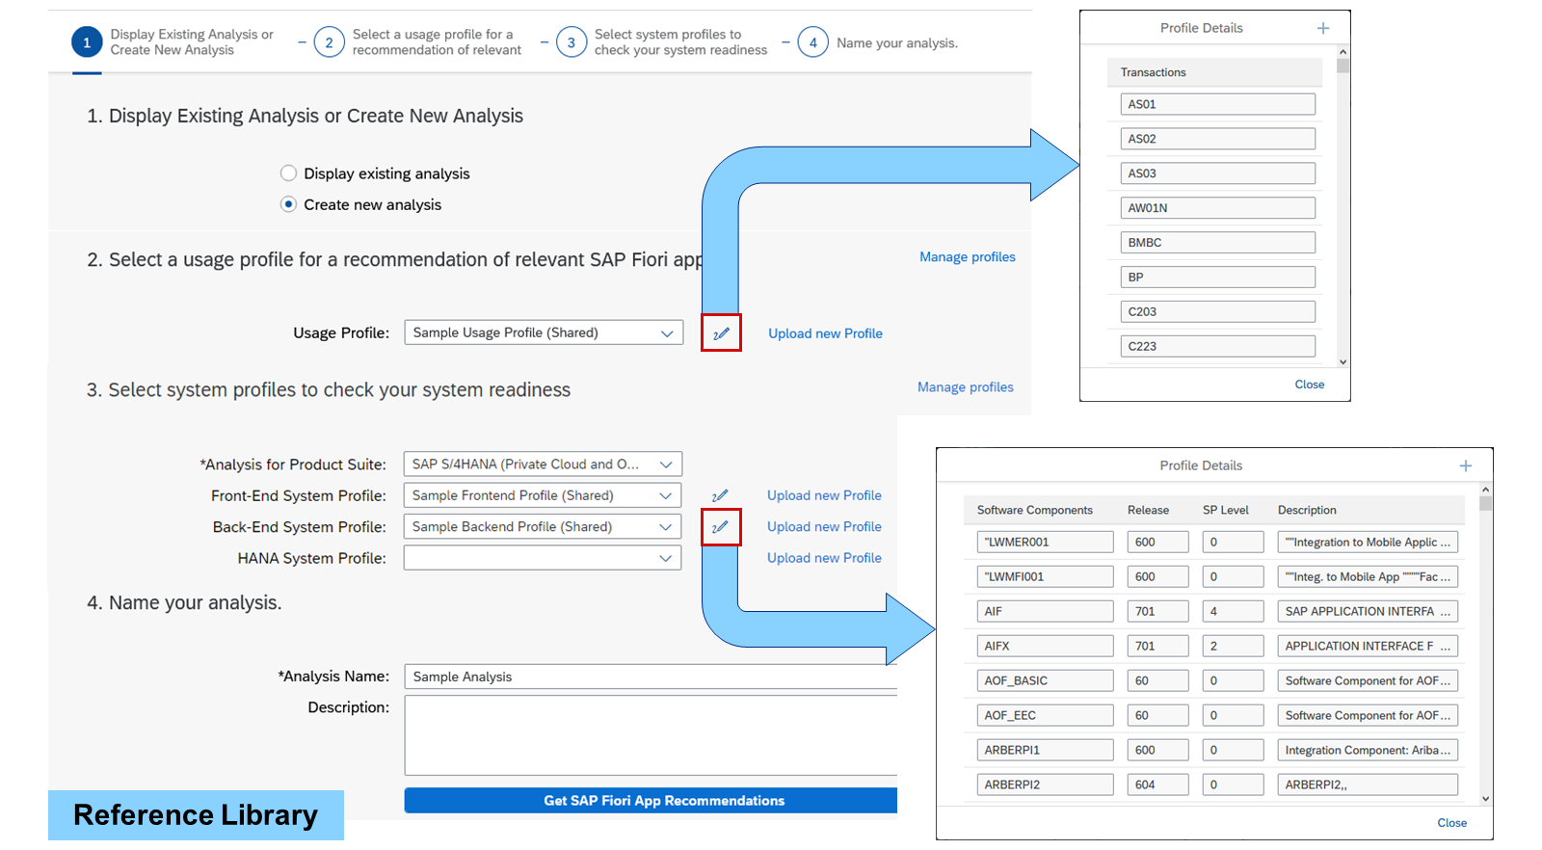The image size is (1542, 850).
Task: Click Software Components list scroll down arrow
Action: coord(1485,799)
